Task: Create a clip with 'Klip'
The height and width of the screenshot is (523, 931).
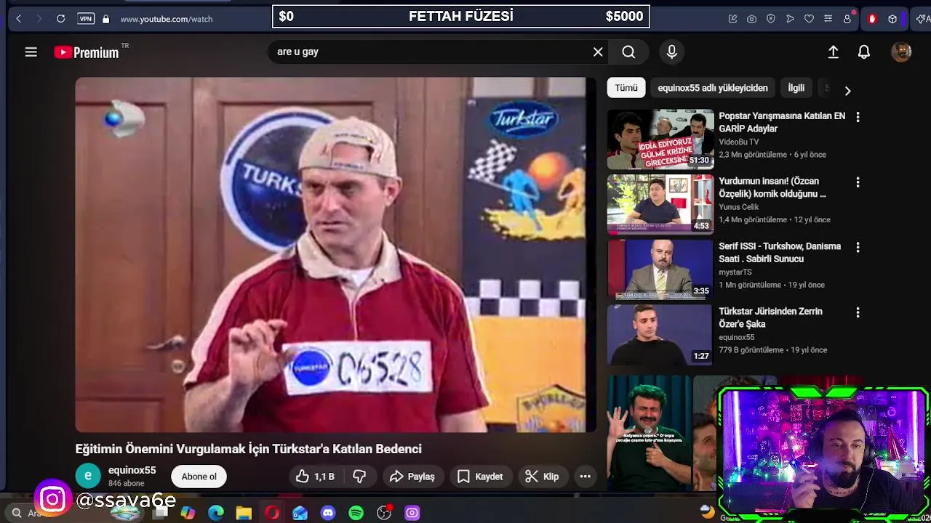Action: pyautogui.click(x=543, y=477)
